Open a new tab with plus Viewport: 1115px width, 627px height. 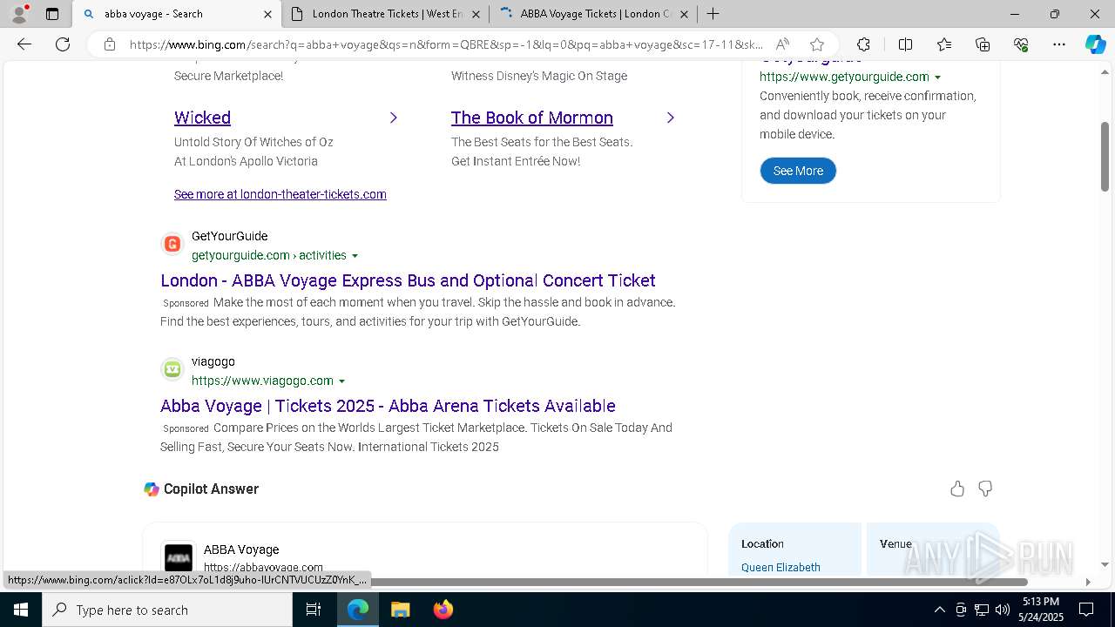713,14
